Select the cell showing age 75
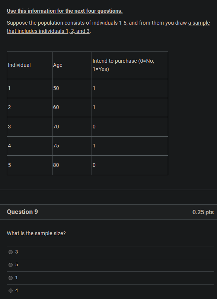 (57, 146)
